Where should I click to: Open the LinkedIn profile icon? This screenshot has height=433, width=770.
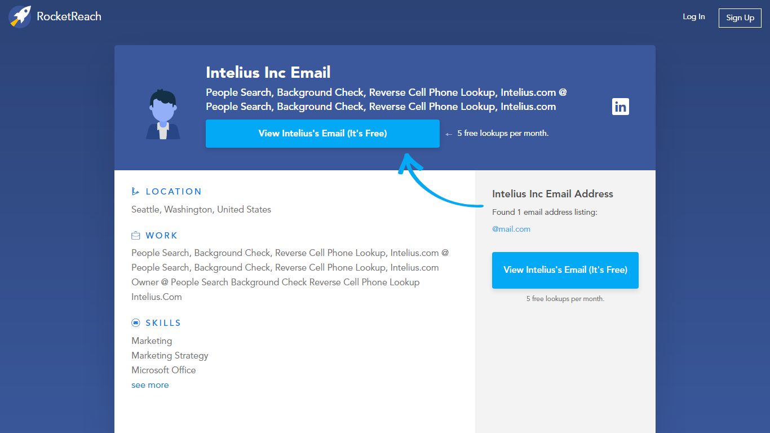[x=620, y=107]
